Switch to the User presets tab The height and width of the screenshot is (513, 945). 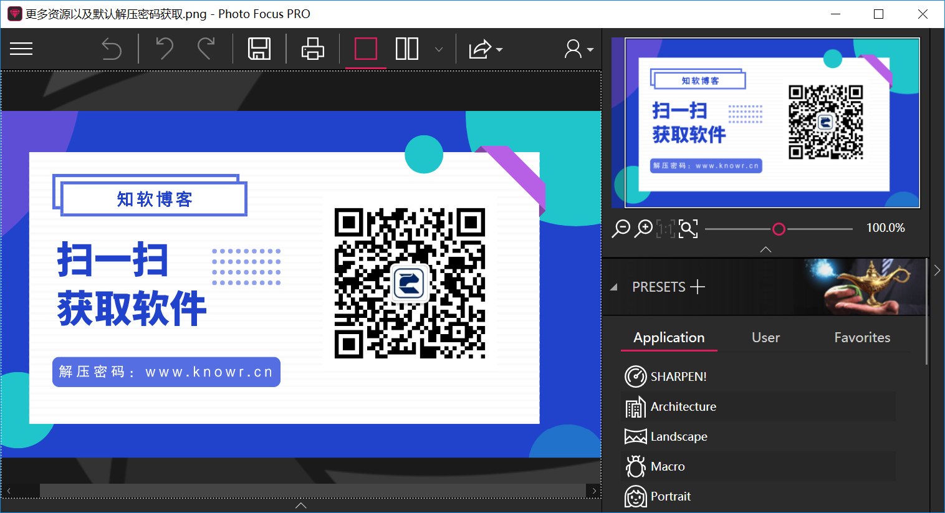(765, 338)
